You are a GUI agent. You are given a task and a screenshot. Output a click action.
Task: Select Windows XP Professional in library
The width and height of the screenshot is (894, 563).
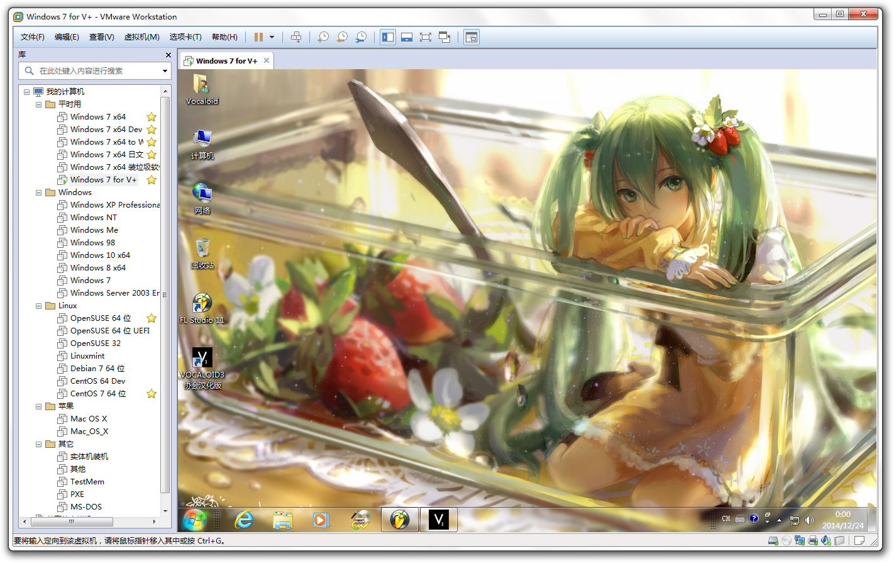pyautogui.click(x=109, y=205)
